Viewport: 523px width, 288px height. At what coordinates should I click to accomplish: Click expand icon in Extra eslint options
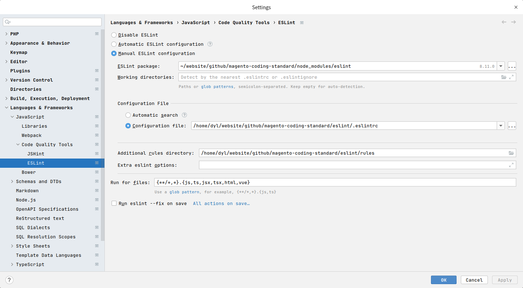pyautogui.click(x=511, y=165)
